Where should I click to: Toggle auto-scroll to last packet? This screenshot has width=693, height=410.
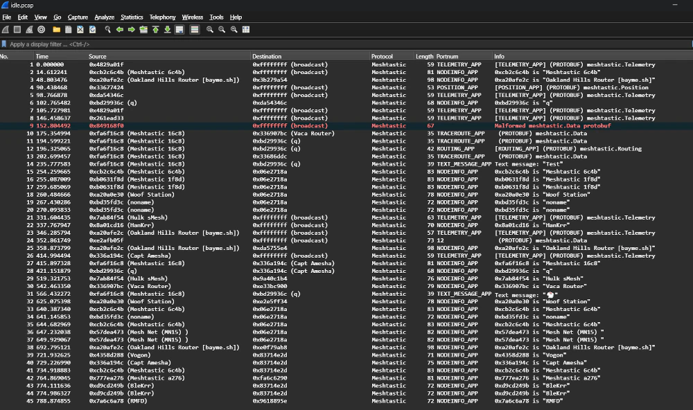[x=179, y=30]
